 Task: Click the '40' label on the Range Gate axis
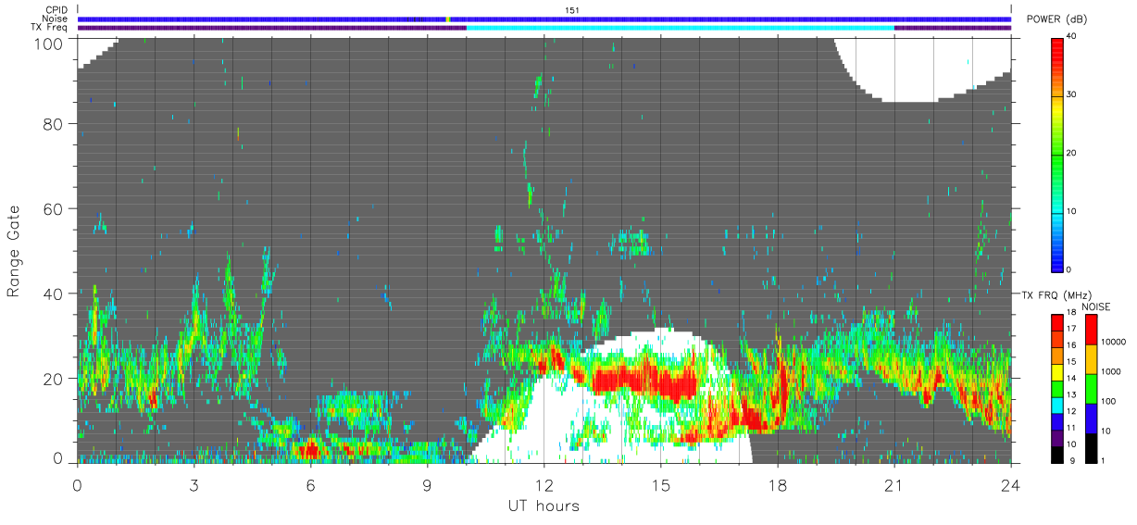click(x=55, y=294)
